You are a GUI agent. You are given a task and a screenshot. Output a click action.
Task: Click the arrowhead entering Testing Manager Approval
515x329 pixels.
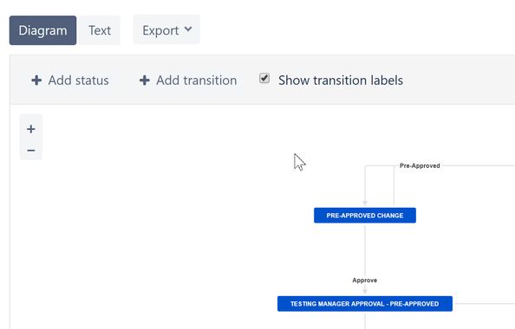pos(365,291)
